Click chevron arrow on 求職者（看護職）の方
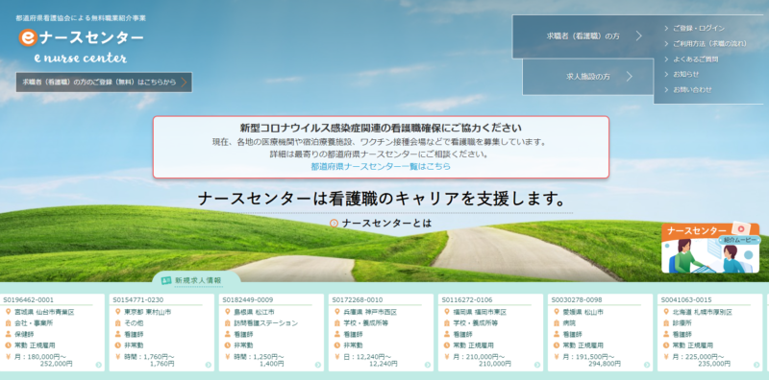This screenshot has width=769, height=380. tap(638, 36)
